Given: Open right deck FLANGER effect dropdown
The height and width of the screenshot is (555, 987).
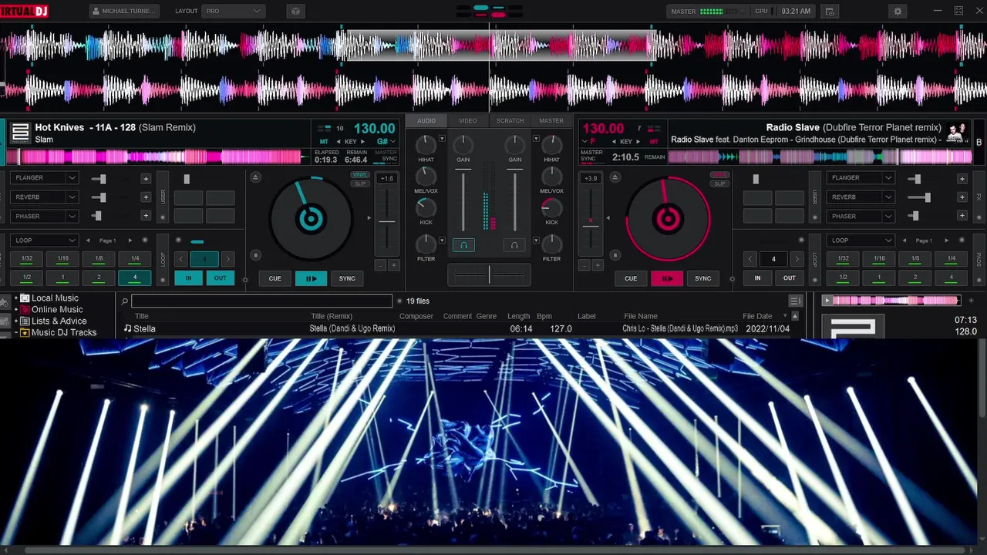Looking at the screenshot, I should point(861,178).
